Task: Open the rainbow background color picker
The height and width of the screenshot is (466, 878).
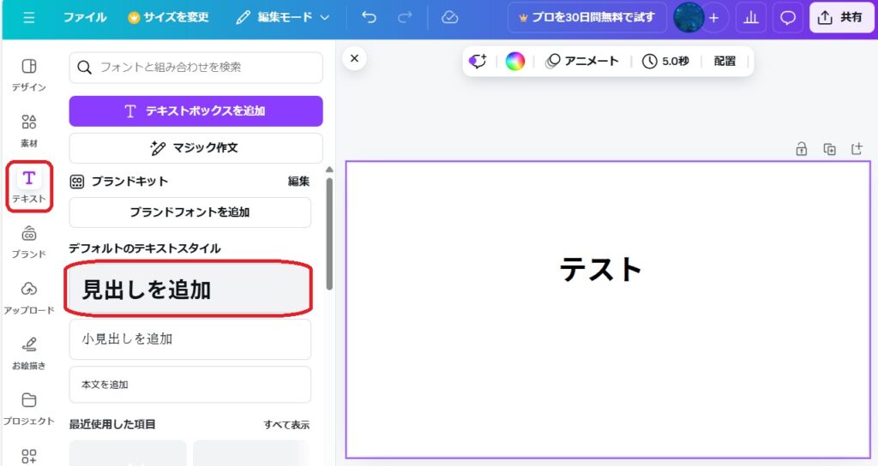Action: tap(515, 61)
